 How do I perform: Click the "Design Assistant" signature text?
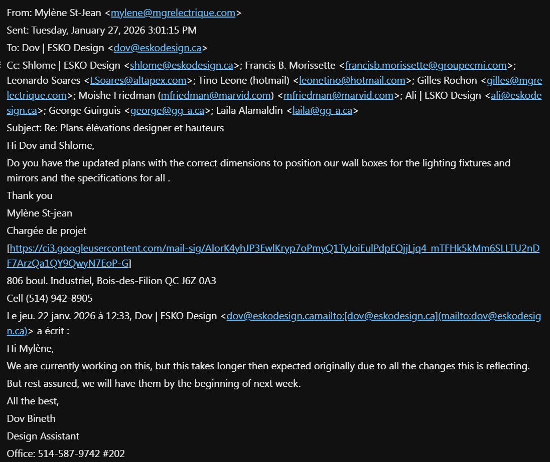43,436
